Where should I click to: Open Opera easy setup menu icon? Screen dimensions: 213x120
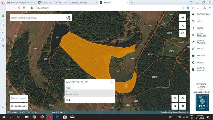(210, 8)
